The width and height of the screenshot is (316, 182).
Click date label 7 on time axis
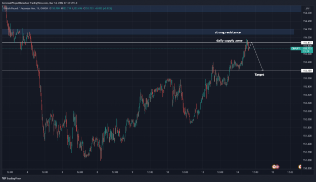[x=62, y=172]
